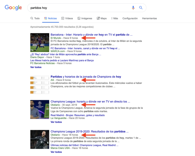Open 'Leo Messi habría pedido a Lautaro Martínez' link
The height and width of the screenshot is (156, 195).
(62, 60)
